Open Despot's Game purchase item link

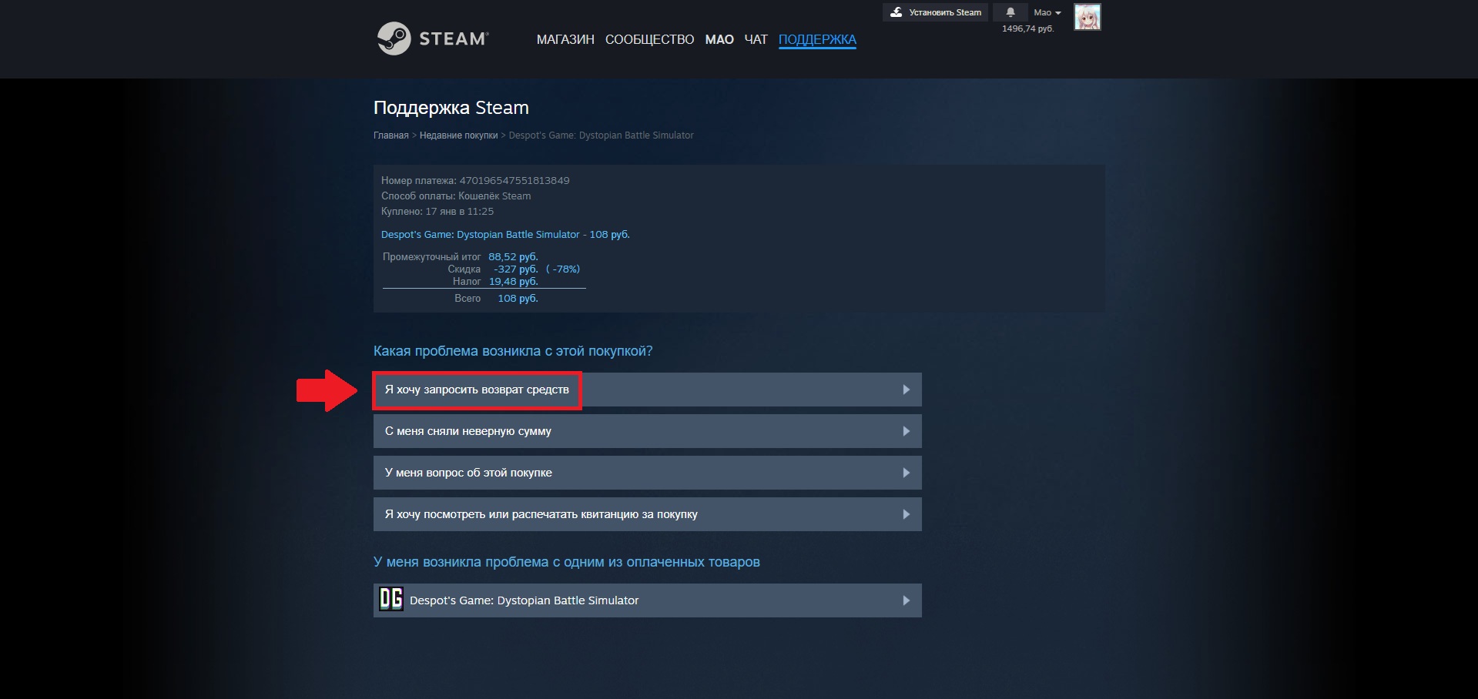pyautogui.click(x=505, y=235)
